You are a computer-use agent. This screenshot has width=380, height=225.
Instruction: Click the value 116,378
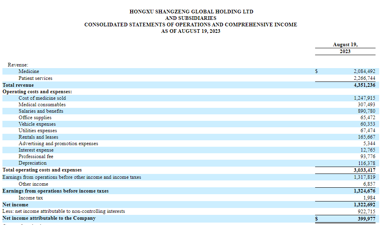(x=366, y=163)
